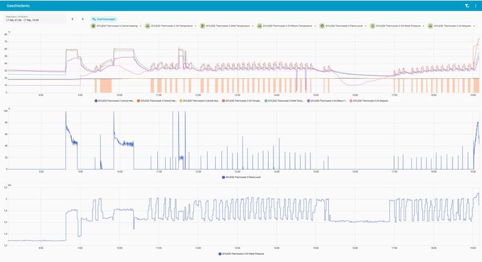The width and height of the screenshot is (482, 262).
Task: Toggle the Flame Level legend entry
Action: (242, 177)
